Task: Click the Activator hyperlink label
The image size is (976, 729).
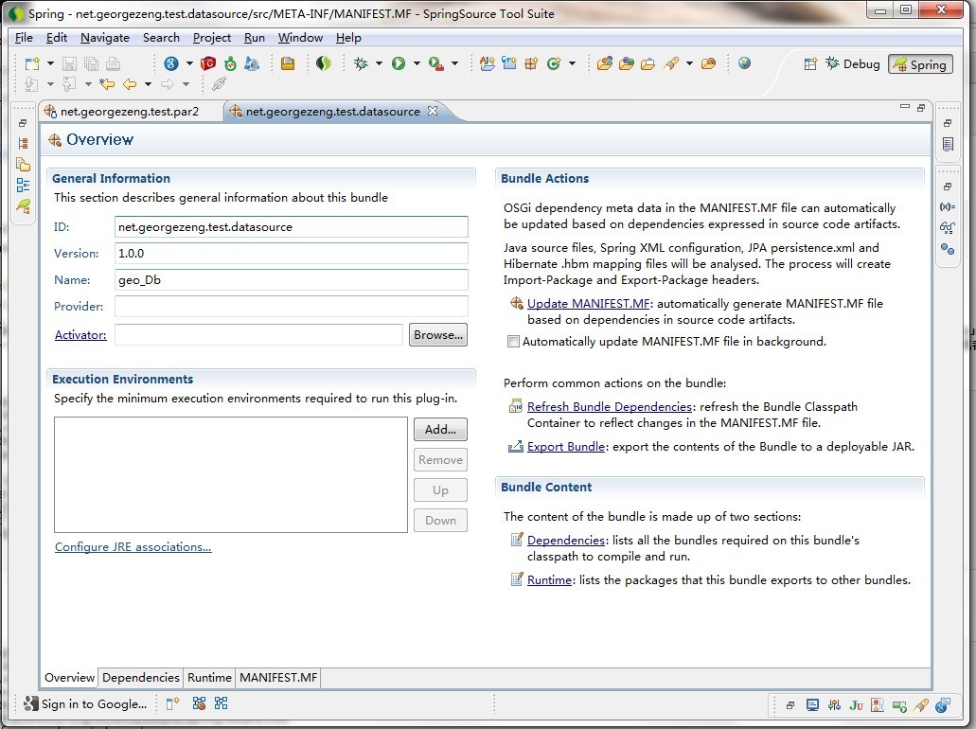Action: (80, 335)
